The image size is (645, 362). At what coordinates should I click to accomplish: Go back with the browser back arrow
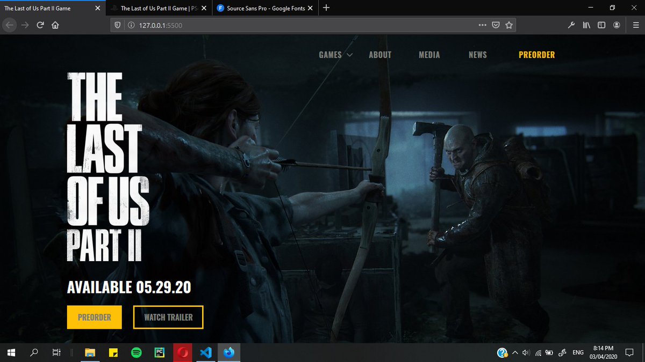pyautogui.click(x=9, y=25)
